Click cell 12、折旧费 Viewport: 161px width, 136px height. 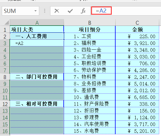coord(90,110)
